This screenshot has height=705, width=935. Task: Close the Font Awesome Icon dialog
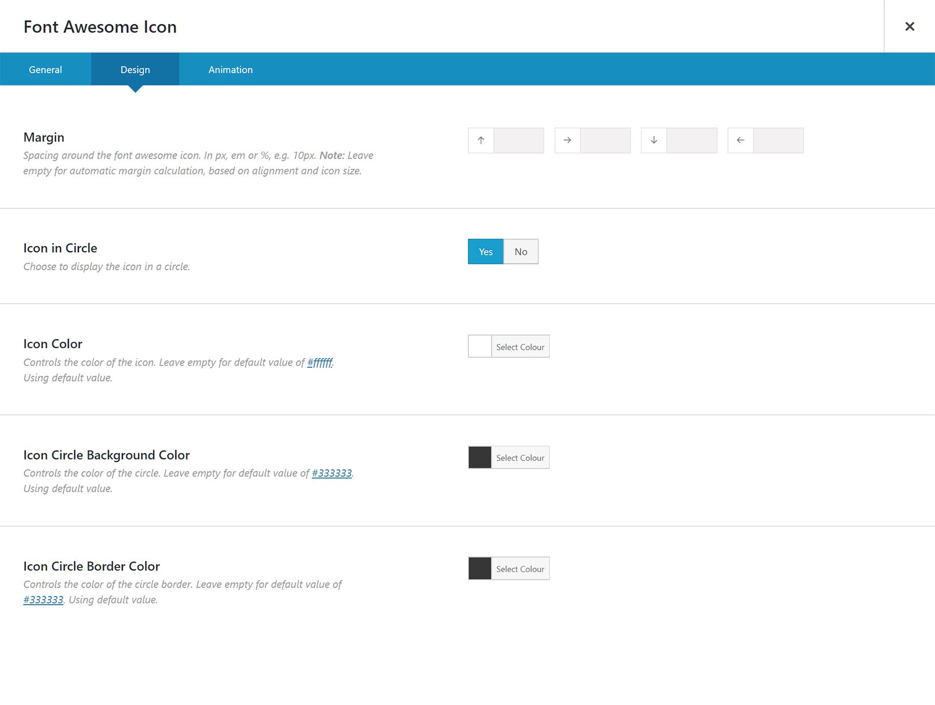pos(909,26)
